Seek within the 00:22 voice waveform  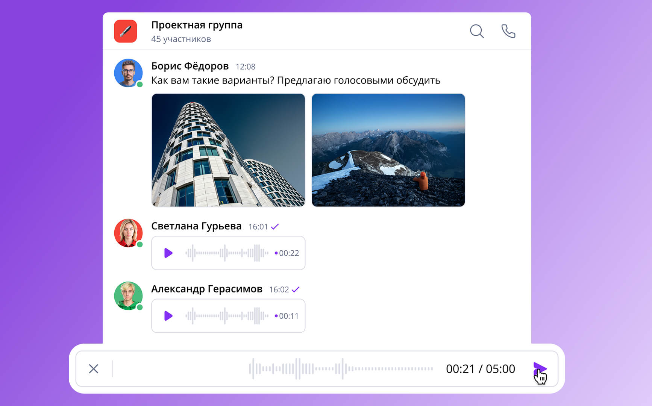pyautogui.click(x=227, y=253)
